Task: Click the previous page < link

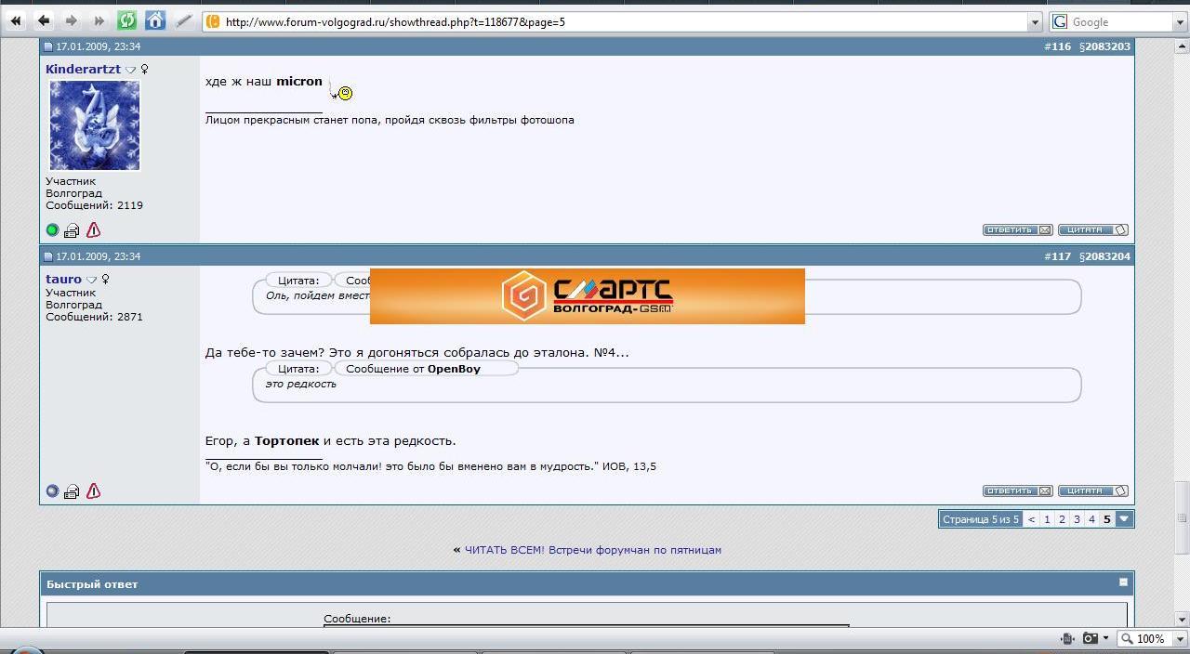Action: 1031,519
